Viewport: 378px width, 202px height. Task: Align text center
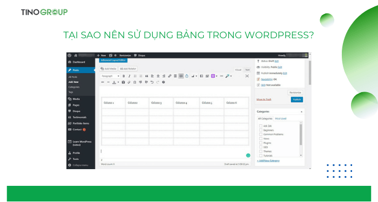tap(158, 76)
